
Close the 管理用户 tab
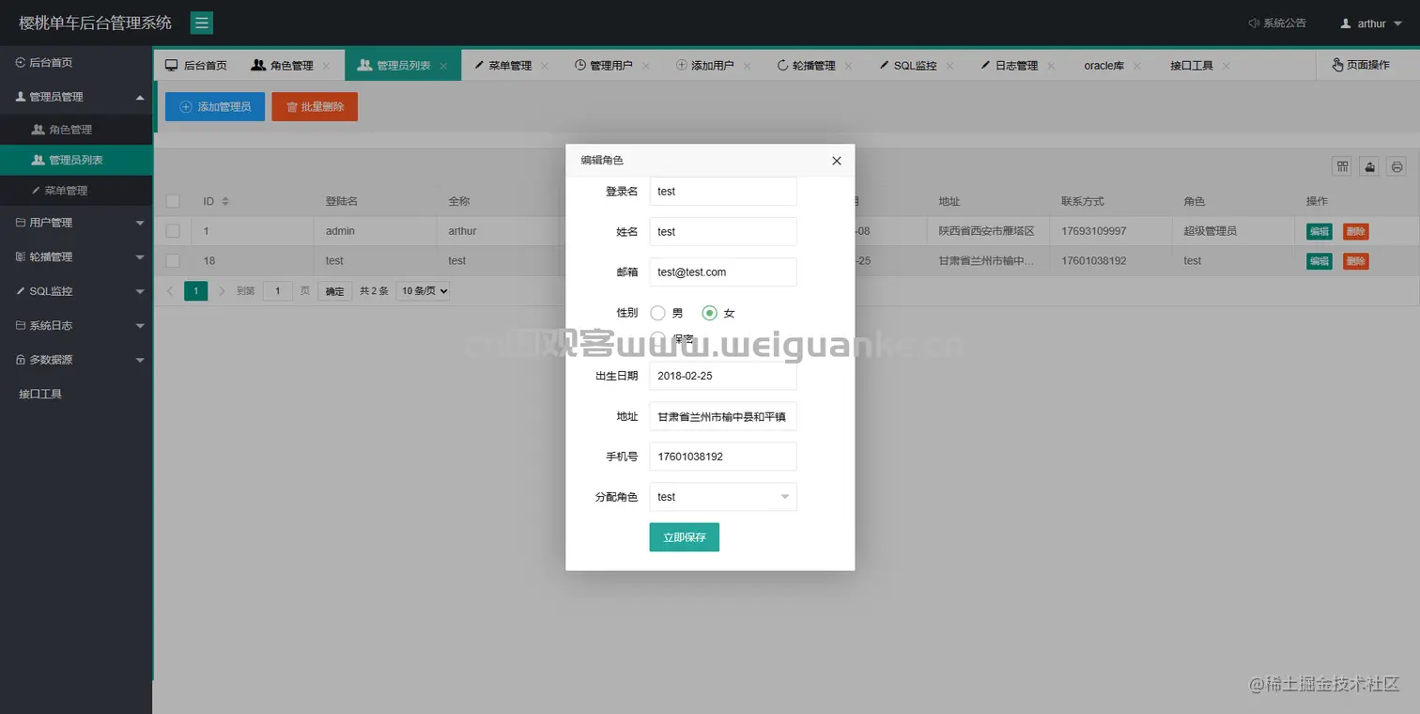pyautogui.click(x=645, y=66)
